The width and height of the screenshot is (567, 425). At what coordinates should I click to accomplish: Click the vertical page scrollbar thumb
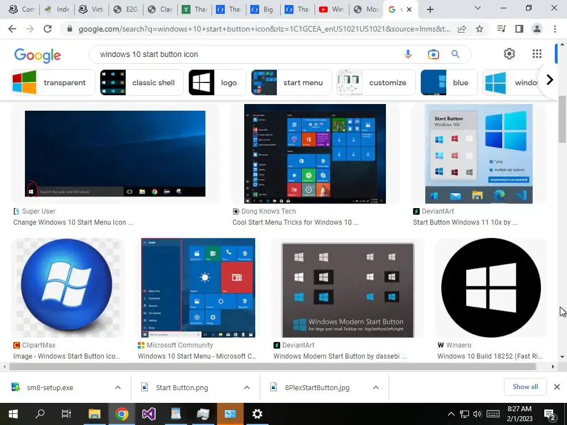562,120
